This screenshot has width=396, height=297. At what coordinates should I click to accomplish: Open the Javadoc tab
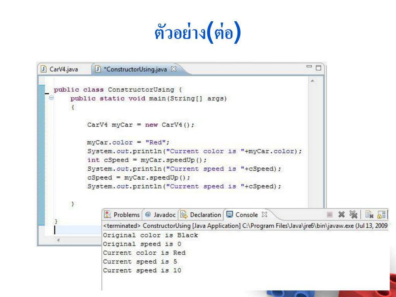[160, 215]
